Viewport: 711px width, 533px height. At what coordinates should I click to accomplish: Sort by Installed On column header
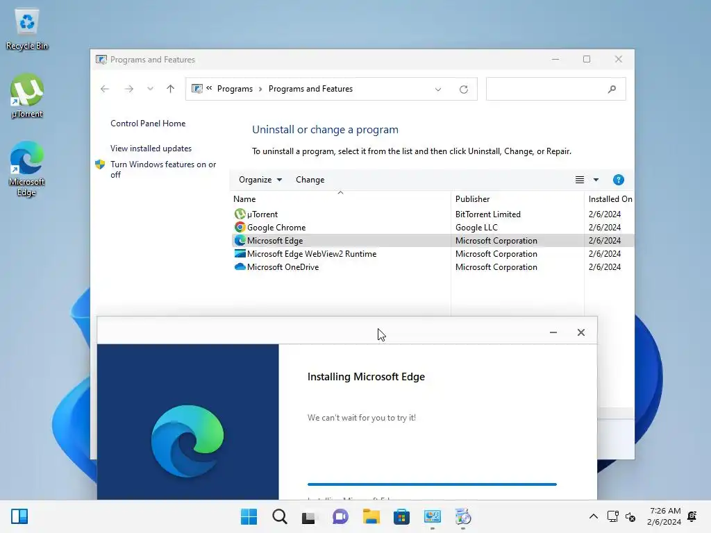click(610, 199)
